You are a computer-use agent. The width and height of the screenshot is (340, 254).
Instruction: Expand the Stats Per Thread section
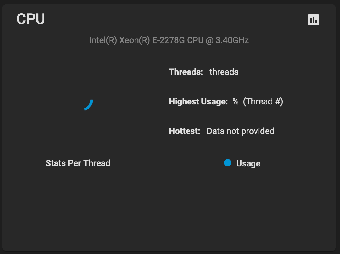pyautogui.click(x=78, y=163)
